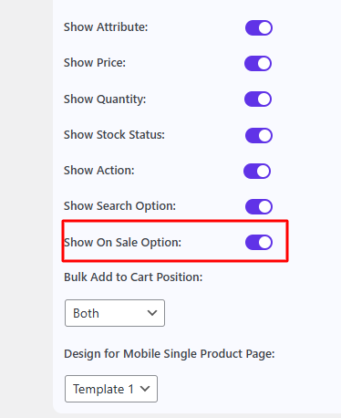Click the Bulk Add to Cart Position label
The height and width of the screenshot is (418, 341).
click(x=133, y=277)
